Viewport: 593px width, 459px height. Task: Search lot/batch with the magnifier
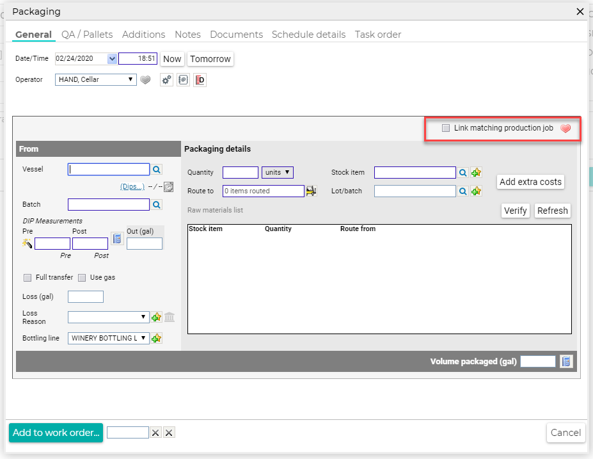coord(463,191)
